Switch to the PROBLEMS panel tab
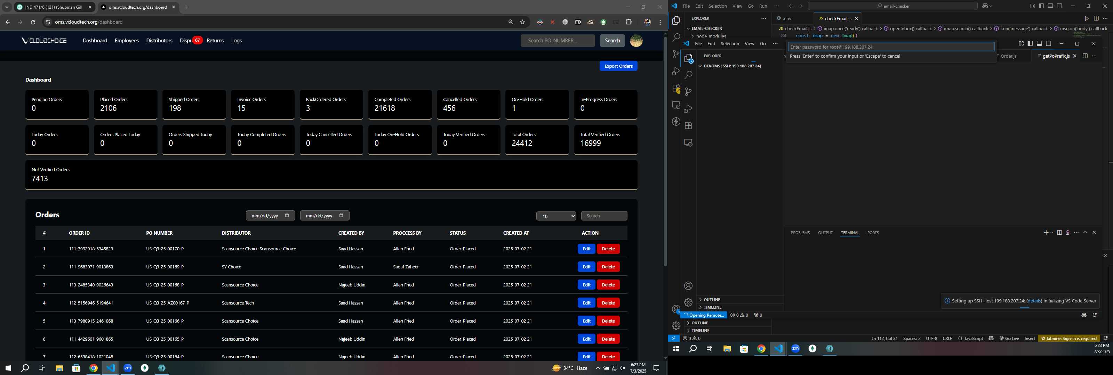 [800, 233]
